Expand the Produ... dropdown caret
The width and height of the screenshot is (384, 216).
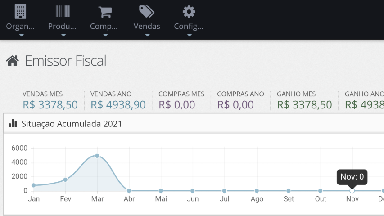coord(63,35)
